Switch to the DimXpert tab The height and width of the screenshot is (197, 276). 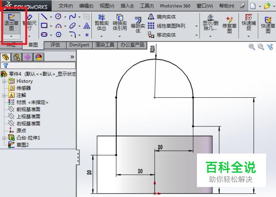point(79,45)
